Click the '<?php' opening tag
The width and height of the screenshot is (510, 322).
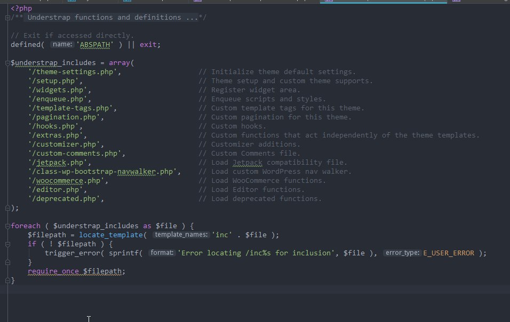(21, 9)
